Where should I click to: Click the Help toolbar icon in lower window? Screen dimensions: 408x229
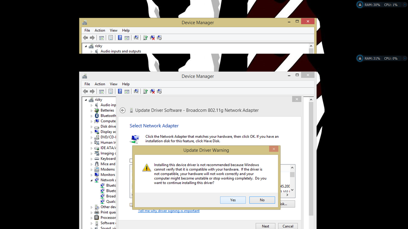click(120, 92)
